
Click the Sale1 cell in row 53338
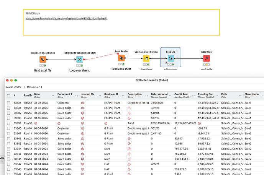coord(248,118)
